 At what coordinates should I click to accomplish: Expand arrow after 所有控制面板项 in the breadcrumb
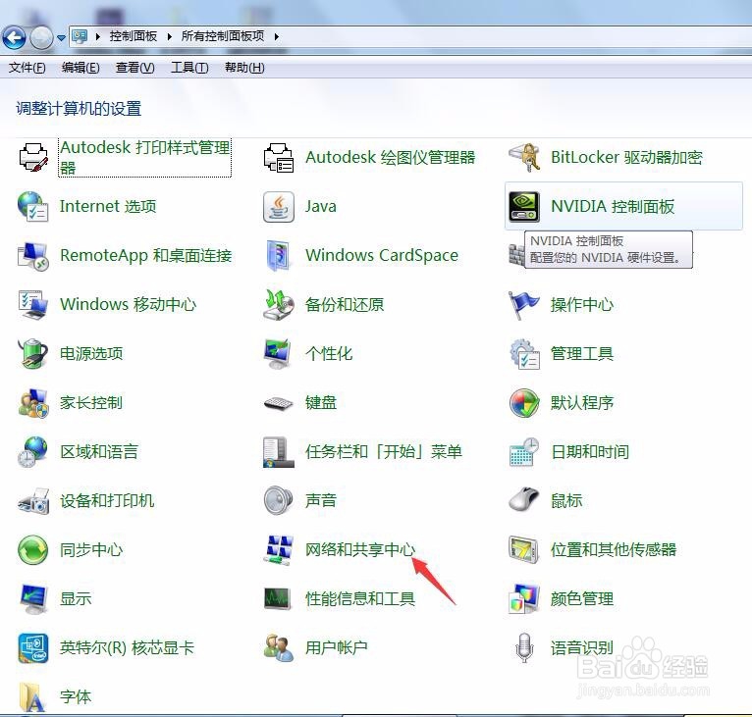277,36
